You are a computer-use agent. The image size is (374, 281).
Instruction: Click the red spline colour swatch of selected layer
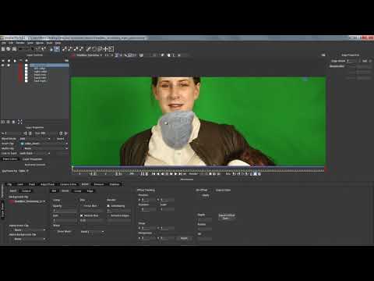pos(20,66)
